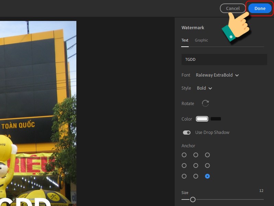Set anchor to top-left radio
Screen dimensions: 274x206
[184, 155]
